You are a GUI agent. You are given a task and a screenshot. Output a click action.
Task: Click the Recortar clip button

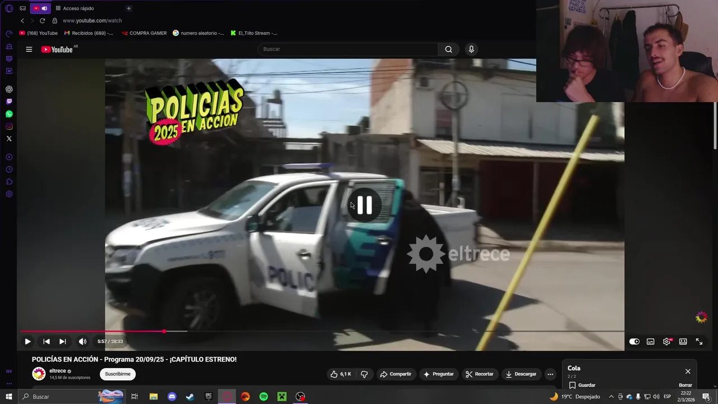click(480, 374)
